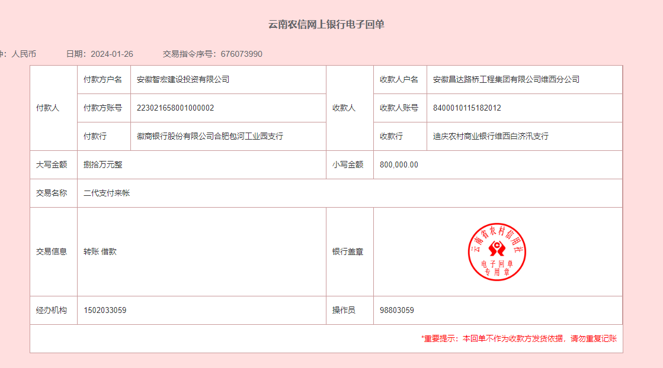Select the date 2024-01-26

(x=112, y=54)
